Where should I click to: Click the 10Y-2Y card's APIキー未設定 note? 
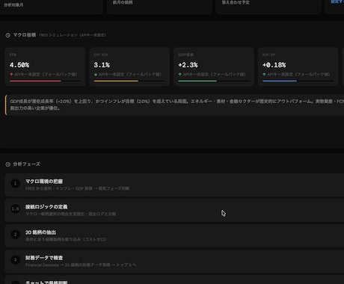pyautogui.click(x=298, y=74)
